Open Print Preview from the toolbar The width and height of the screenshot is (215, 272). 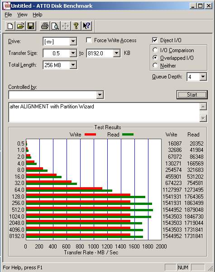[x=55, y=26]
